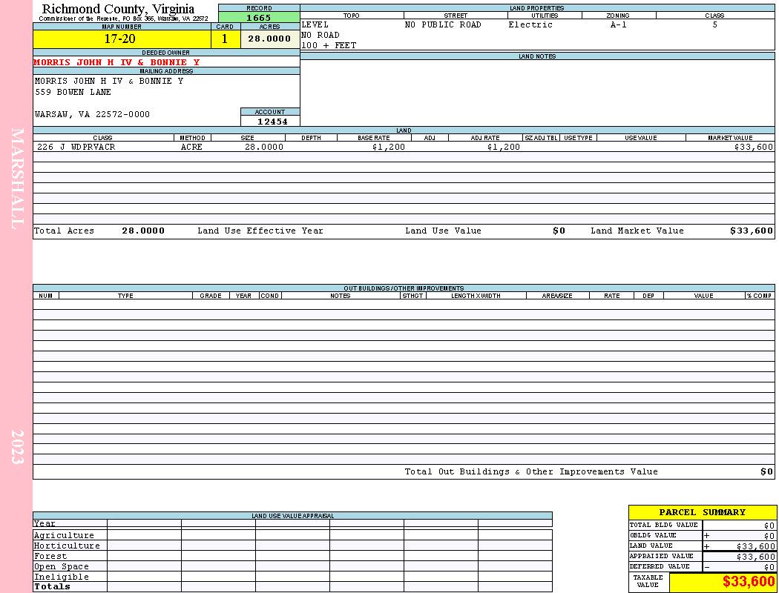Click the Marshall label on pink sidebar
This screenshot has height=593, width=779.
coord(17,179)
